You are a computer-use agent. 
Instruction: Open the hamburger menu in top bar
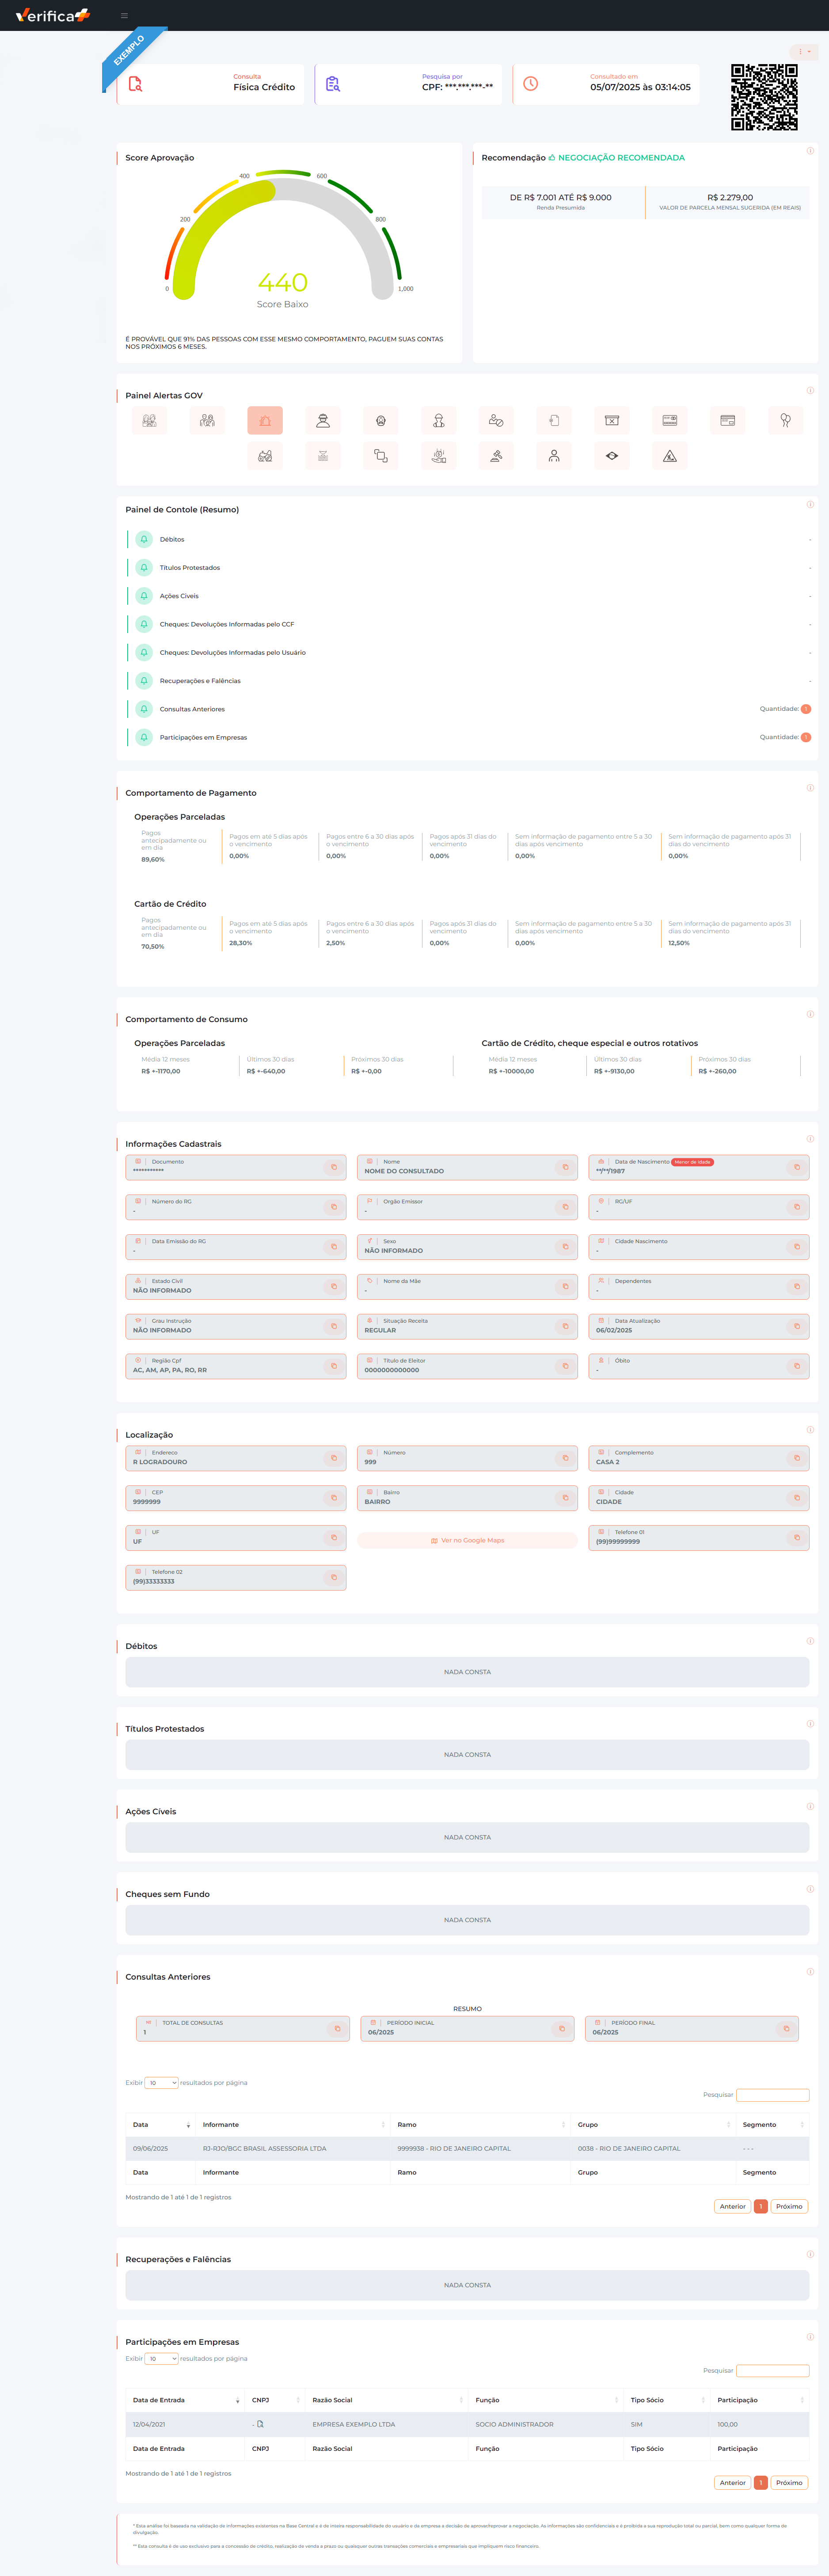pyautogui.click(x=124, y=16)
